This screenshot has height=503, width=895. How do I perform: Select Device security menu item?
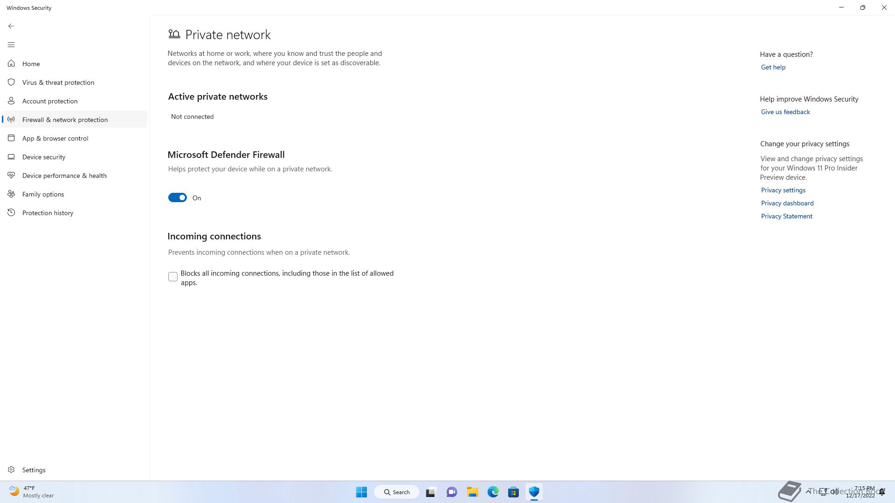(x=75, y=156)
